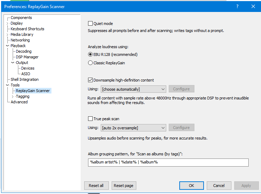Select Display in the preferences tree
This screenshot has width=261, height=194.
point(17,23)
